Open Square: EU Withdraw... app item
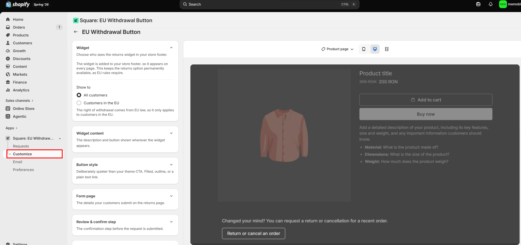The height and width of the screenshot is (245, 521). (x=34, y=138)
